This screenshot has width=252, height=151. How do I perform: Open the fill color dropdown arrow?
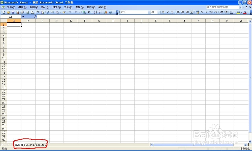(x=241, y=12)
